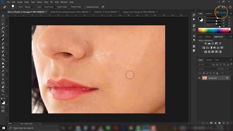
Task: Select the Dodge tool
Action: [3, 67]
